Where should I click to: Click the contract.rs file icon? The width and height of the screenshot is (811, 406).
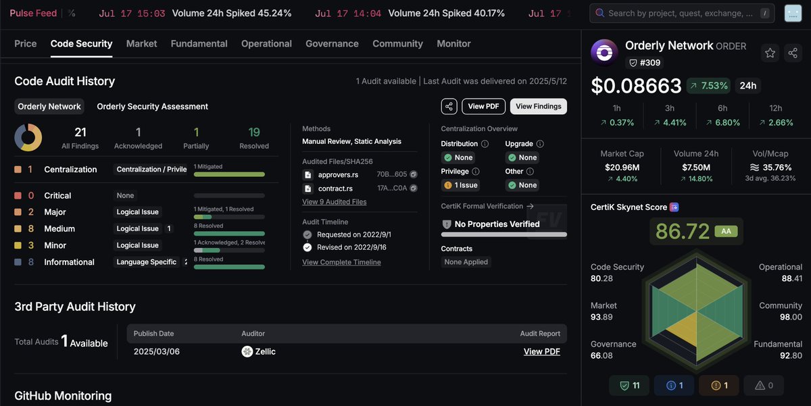coord(308,188)
